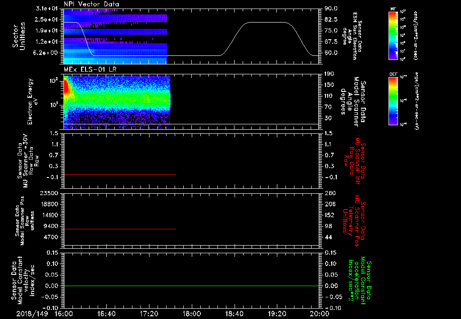This screenshot has width=461, height=319.
Task: Click the 260 telemetry tick label
Action: coord(329,193)
